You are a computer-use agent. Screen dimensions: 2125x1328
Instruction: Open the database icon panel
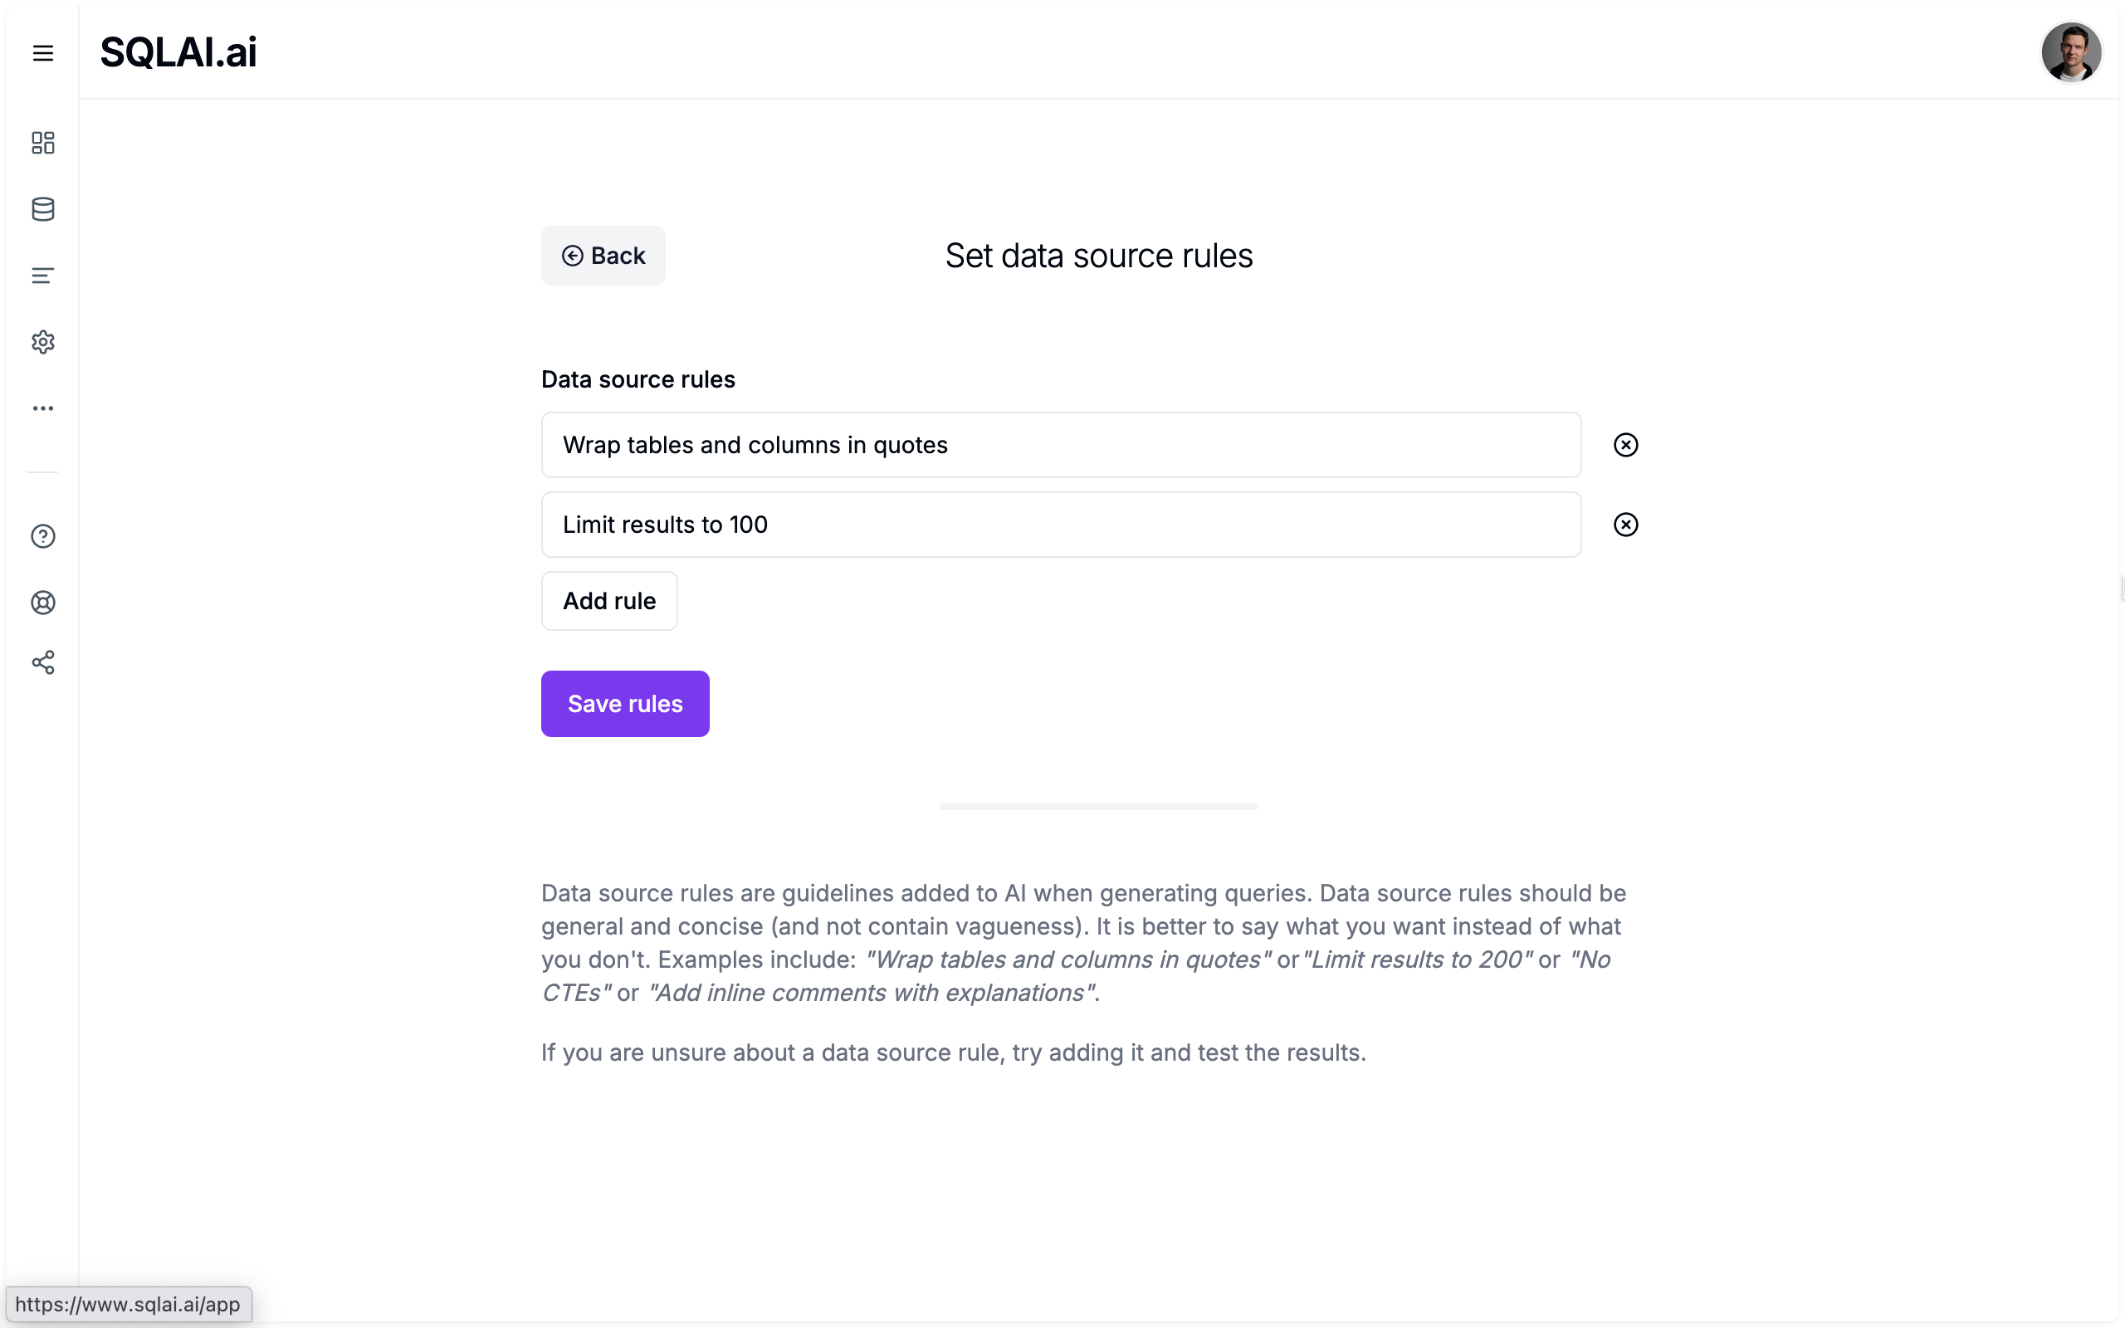point(42,210)
